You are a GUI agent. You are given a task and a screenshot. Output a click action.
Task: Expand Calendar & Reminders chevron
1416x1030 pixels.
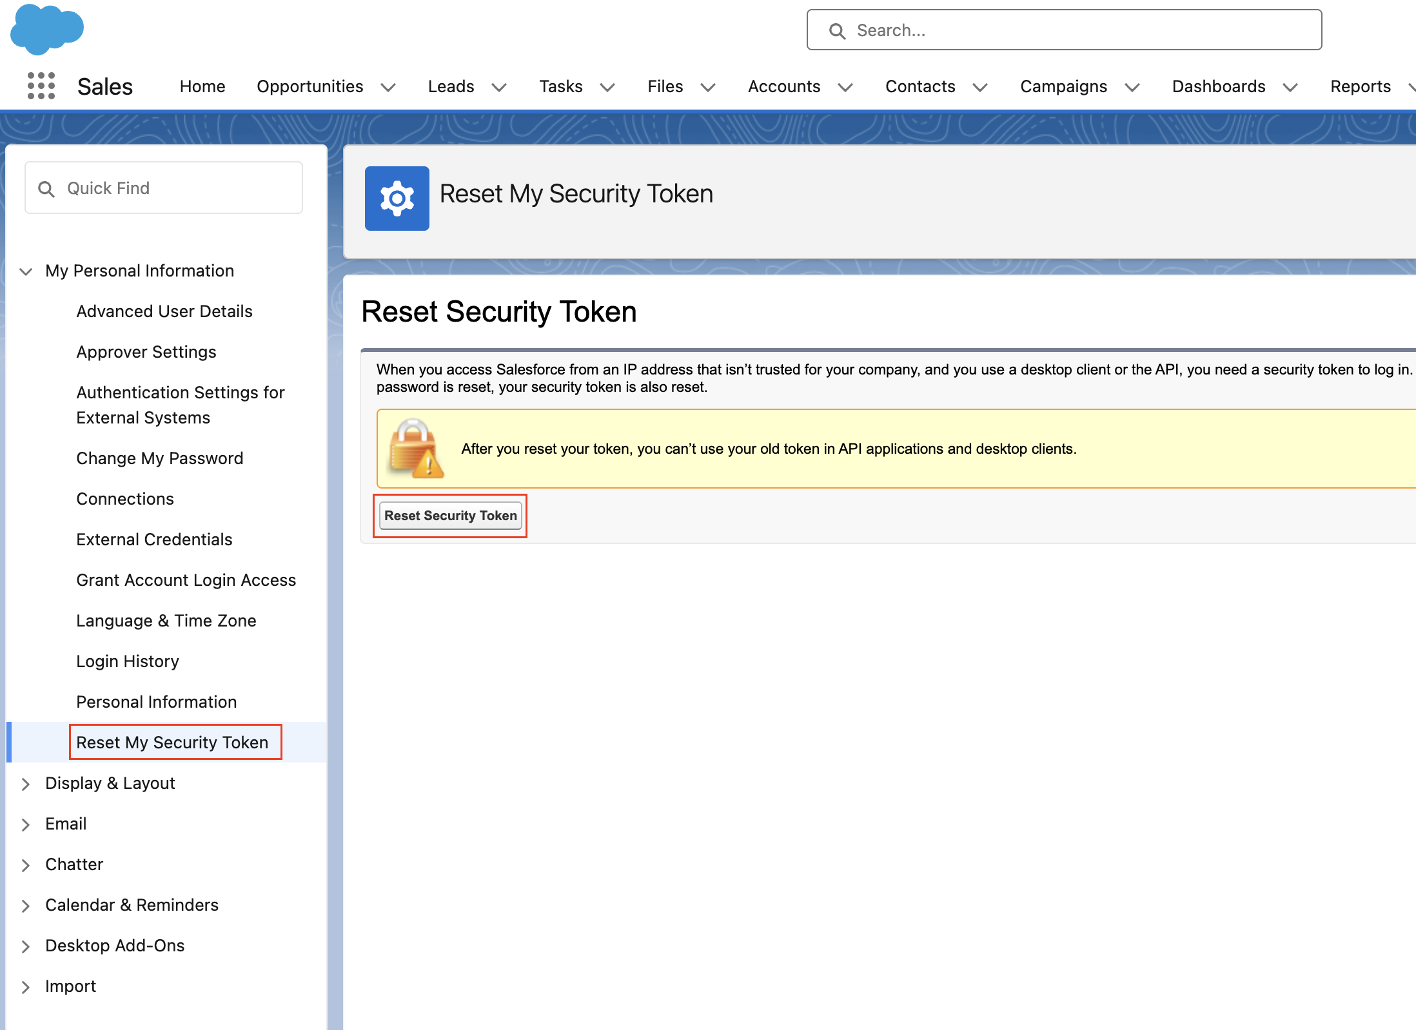(x=26, y=906)
